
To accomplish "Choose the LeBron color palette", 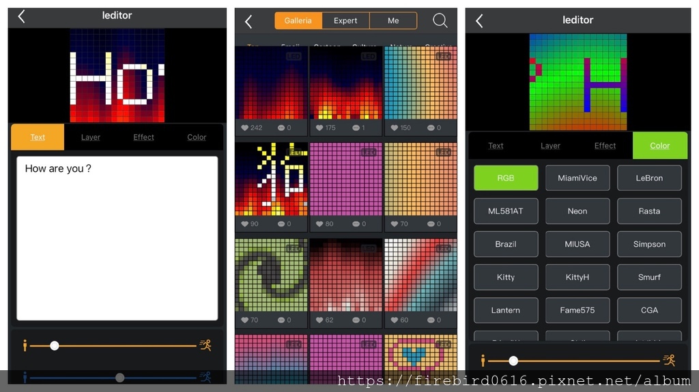I will pyautogui.click(x=649, y=178).
